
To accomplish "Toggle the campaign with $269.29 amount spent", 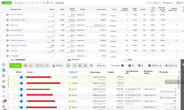I will (7, 20).
